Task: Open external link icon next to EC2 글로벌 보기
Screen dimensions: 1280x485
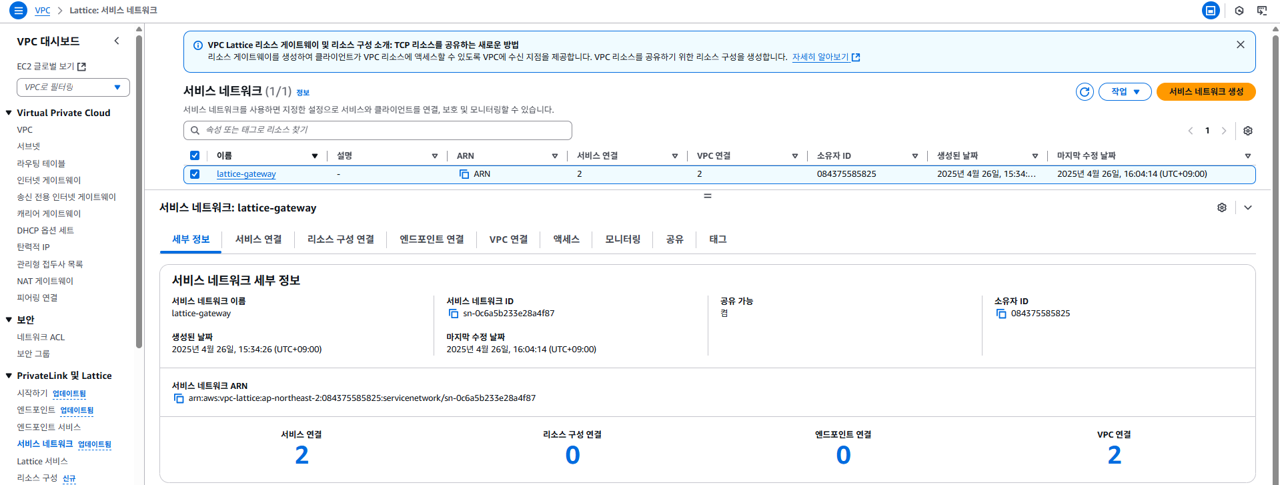Action: (x=81, y=67)
